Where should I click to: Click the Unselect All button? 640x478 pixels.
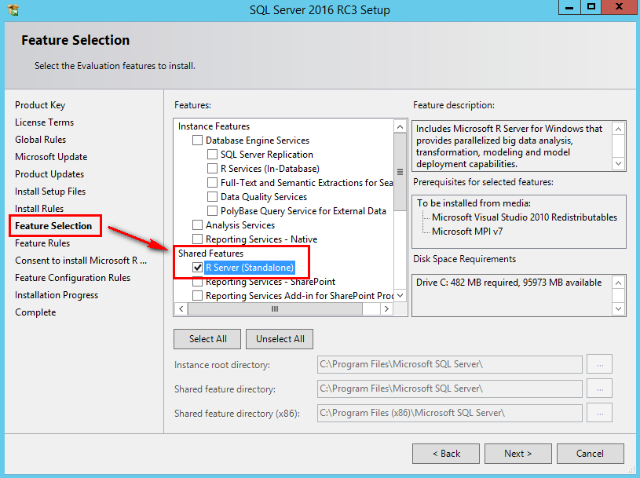pos(280,339)
